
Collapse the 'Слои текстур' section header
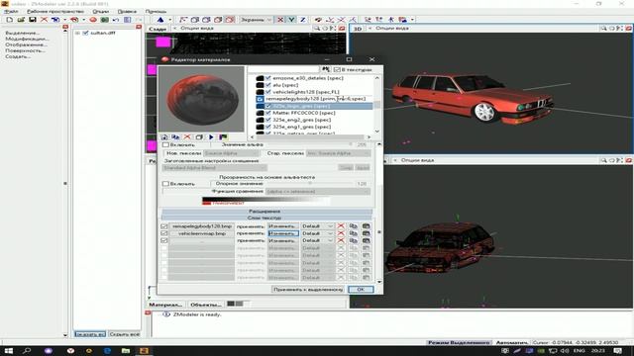click(266, 218)
